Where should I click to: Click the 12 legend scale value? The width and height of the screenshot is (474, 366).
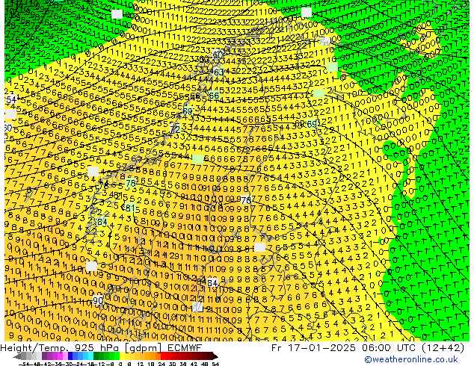pyautogui.click(x=141, y=365)
